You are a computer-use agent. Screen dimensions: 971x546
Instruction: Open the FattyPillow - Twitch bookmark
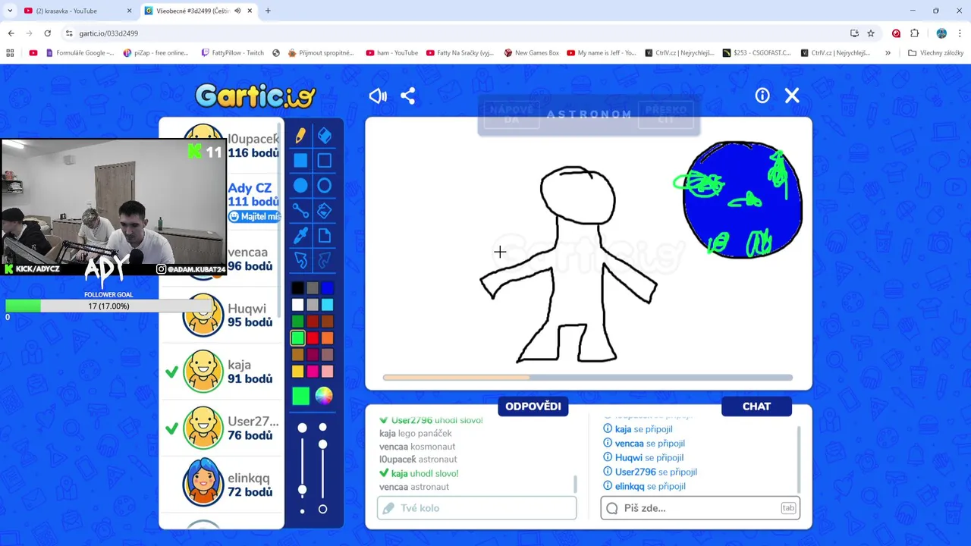coord(233,53)
